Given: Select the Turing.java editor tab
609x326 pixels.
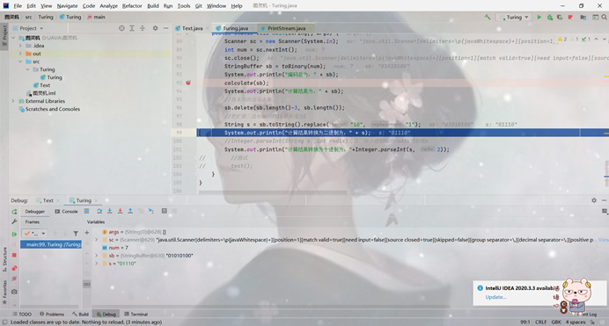Looking at the screenshot, I should tap(234, 28).
